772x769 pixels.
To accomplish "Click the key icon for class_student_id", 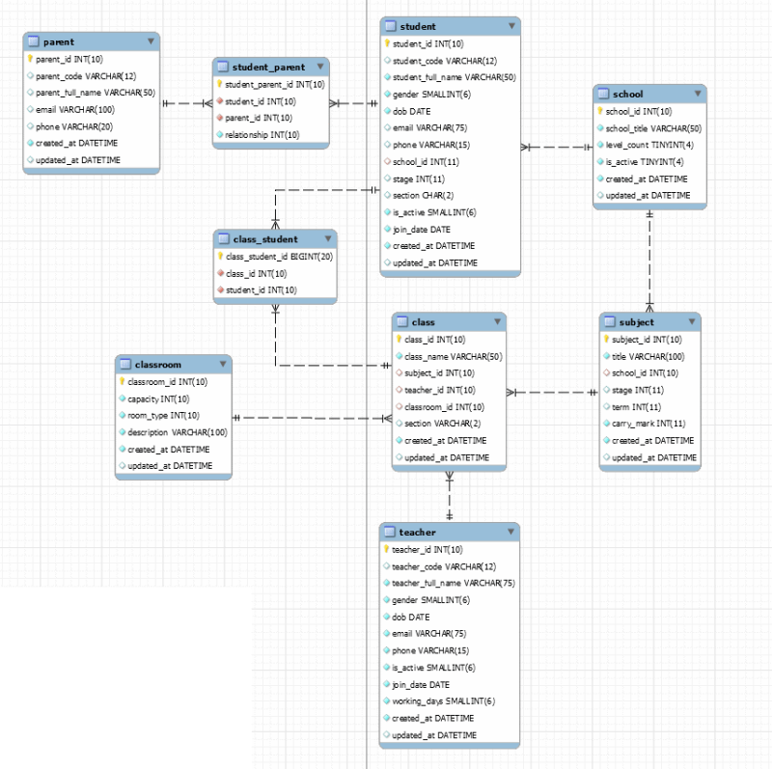I will (220, 255).
